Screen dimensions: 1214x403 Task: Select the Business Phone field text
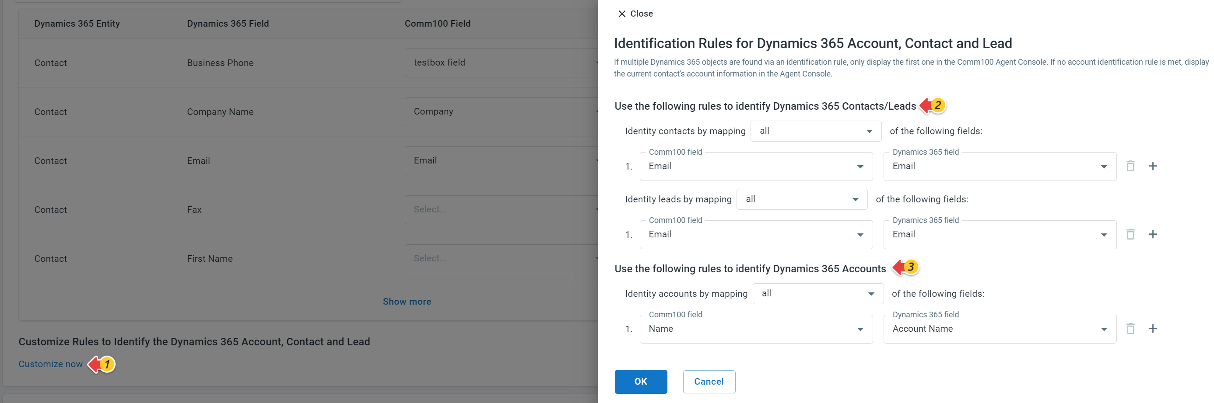click(220, 63)
